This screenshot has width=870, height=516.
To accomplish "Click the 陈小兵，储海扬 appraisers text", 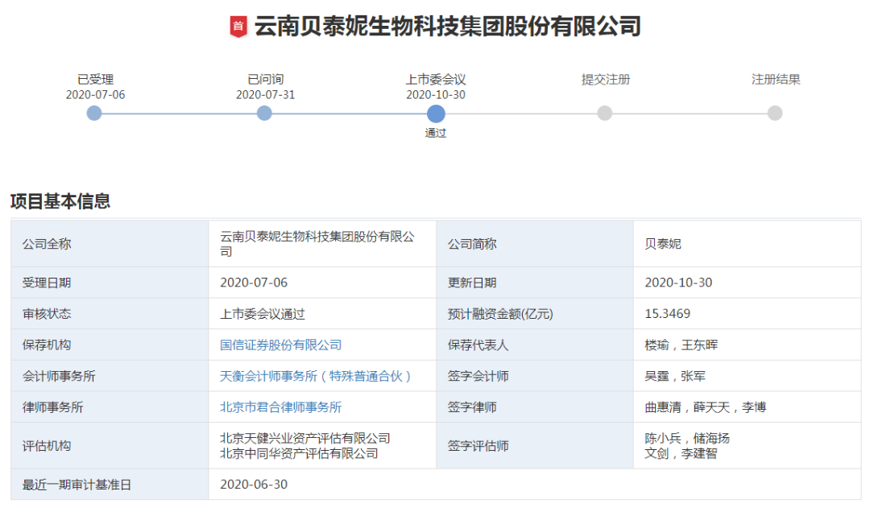I will (x=687, y=438).
